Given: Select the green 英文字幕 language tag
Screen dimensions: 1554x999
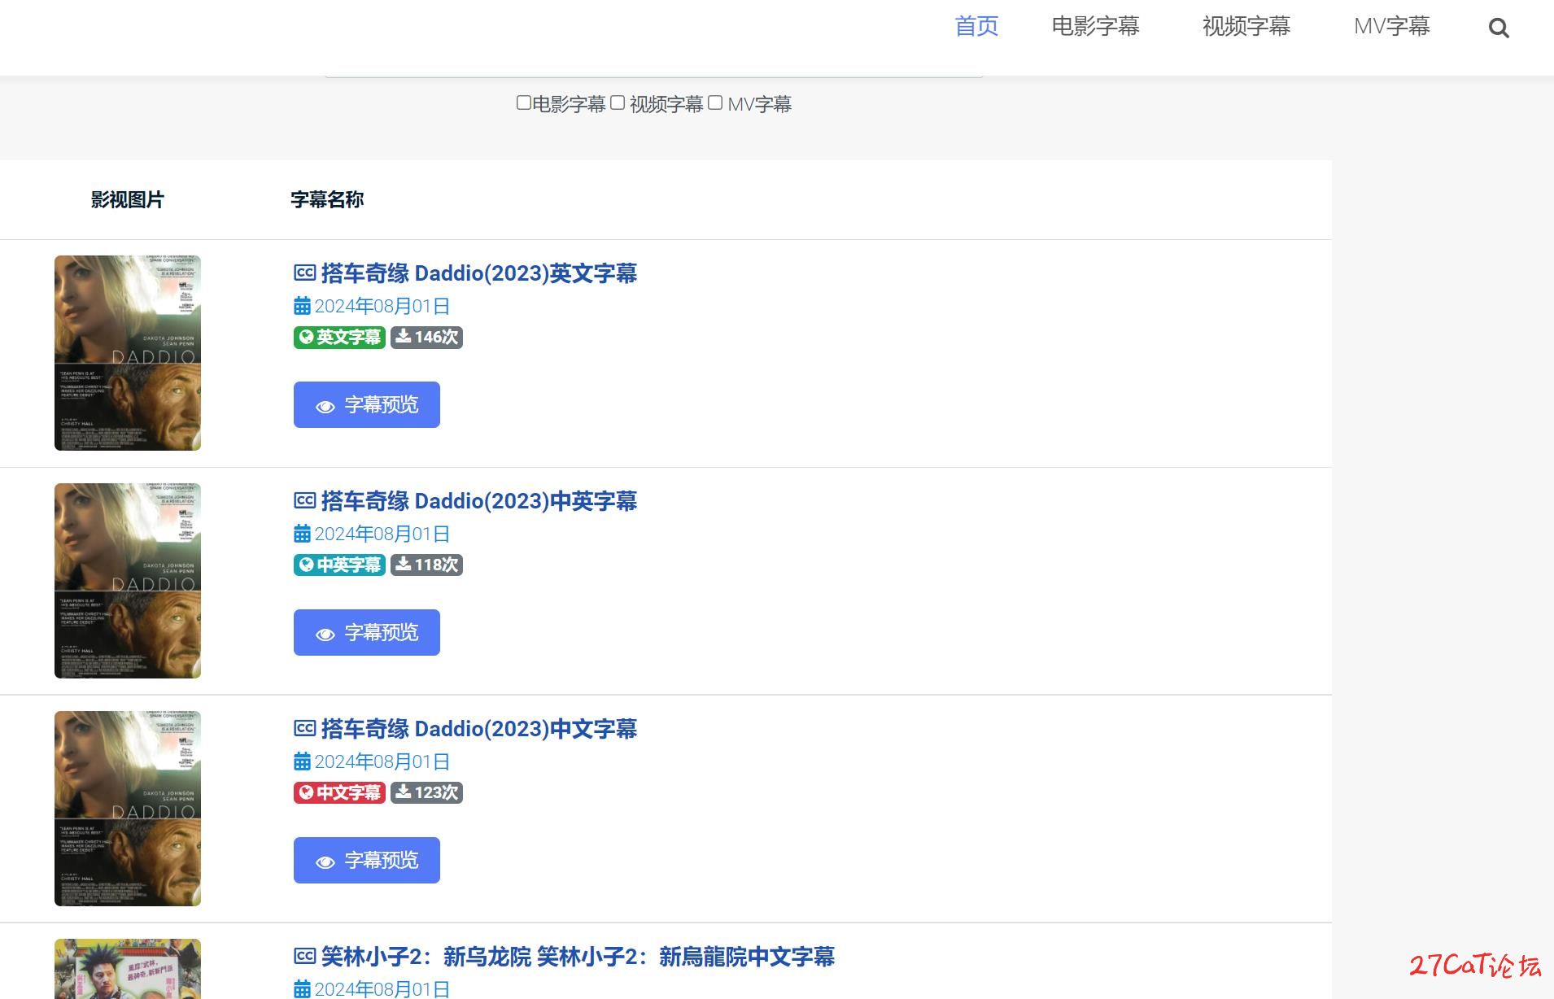Looking at the screenshot, I should (339, 337).
